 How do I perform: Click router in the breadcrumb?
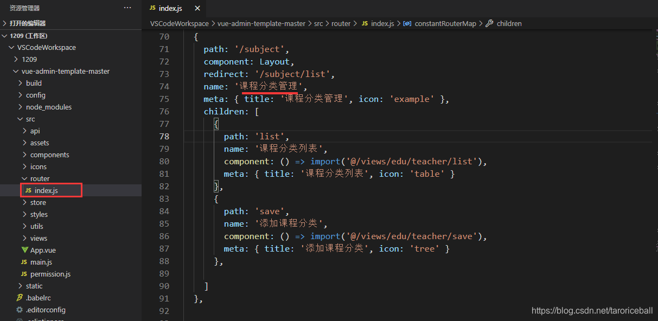341,23
